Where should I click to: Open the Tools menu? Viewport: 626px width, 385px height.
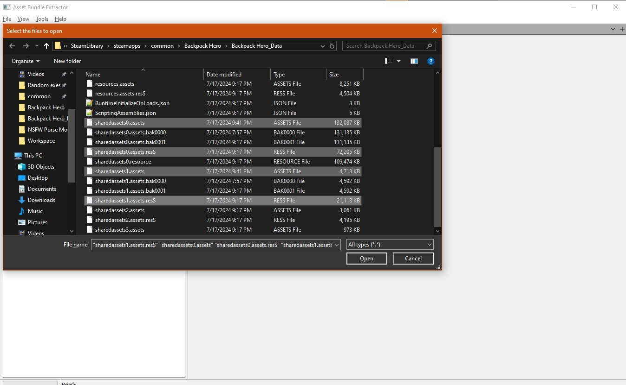pyautogui.click(x=42, y=19)
